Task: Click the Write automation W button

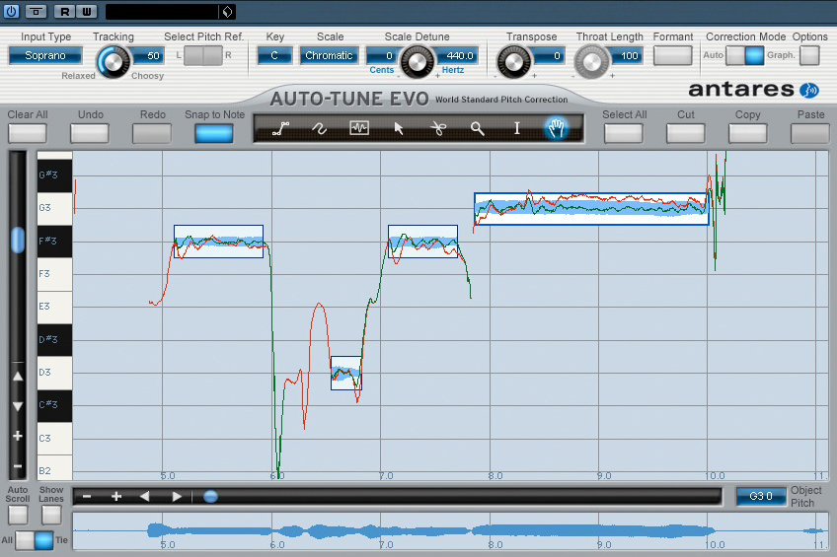Action: pos(87,11)
